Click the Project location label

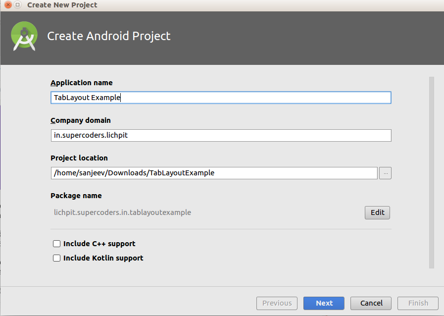click(x=79, y=158)
